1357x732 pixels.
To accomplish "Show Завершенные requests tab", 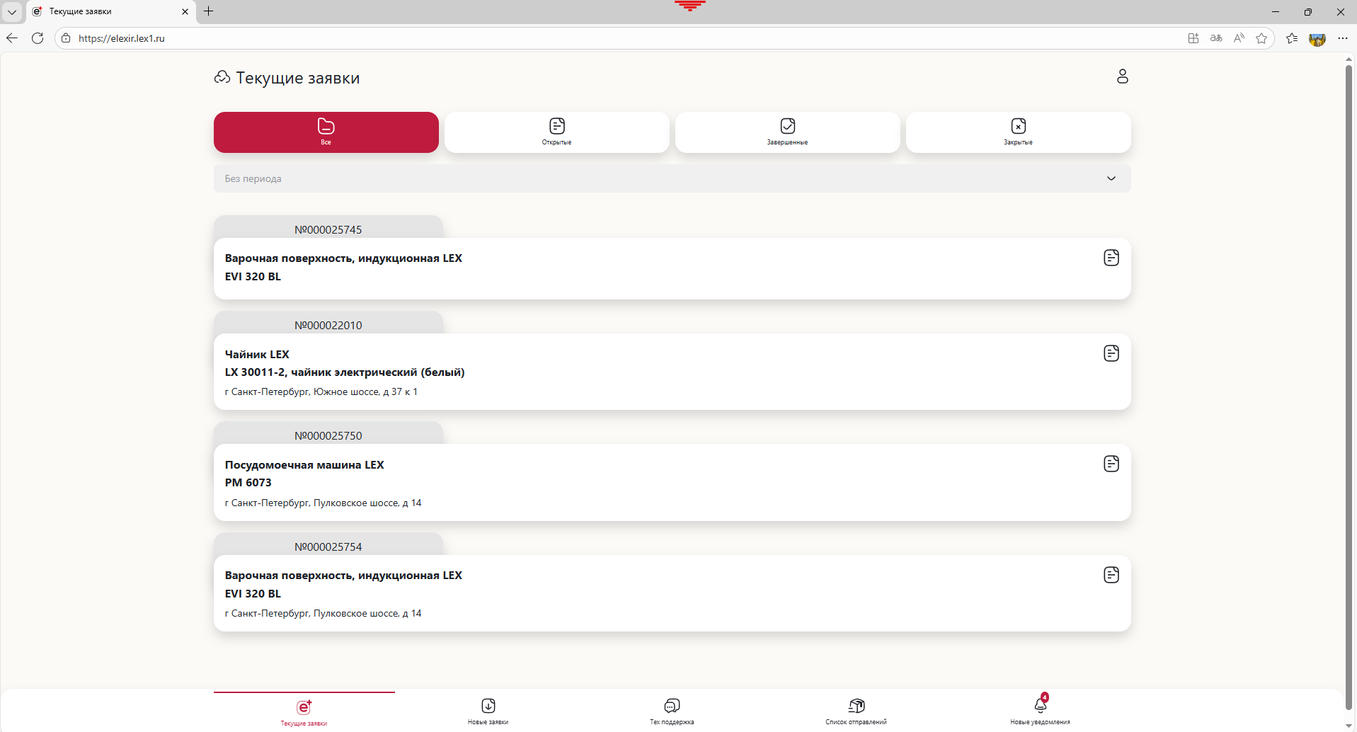I will pos(787,132).
